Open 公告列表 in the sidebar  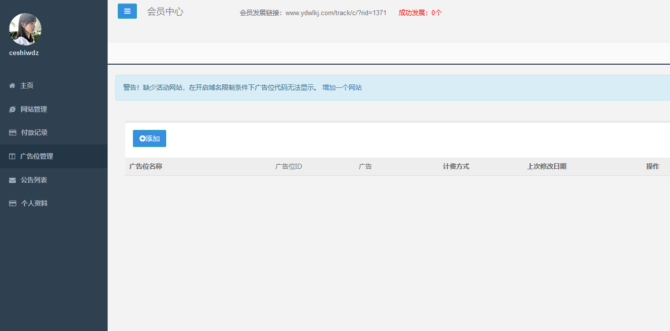[x=54, y=180]
